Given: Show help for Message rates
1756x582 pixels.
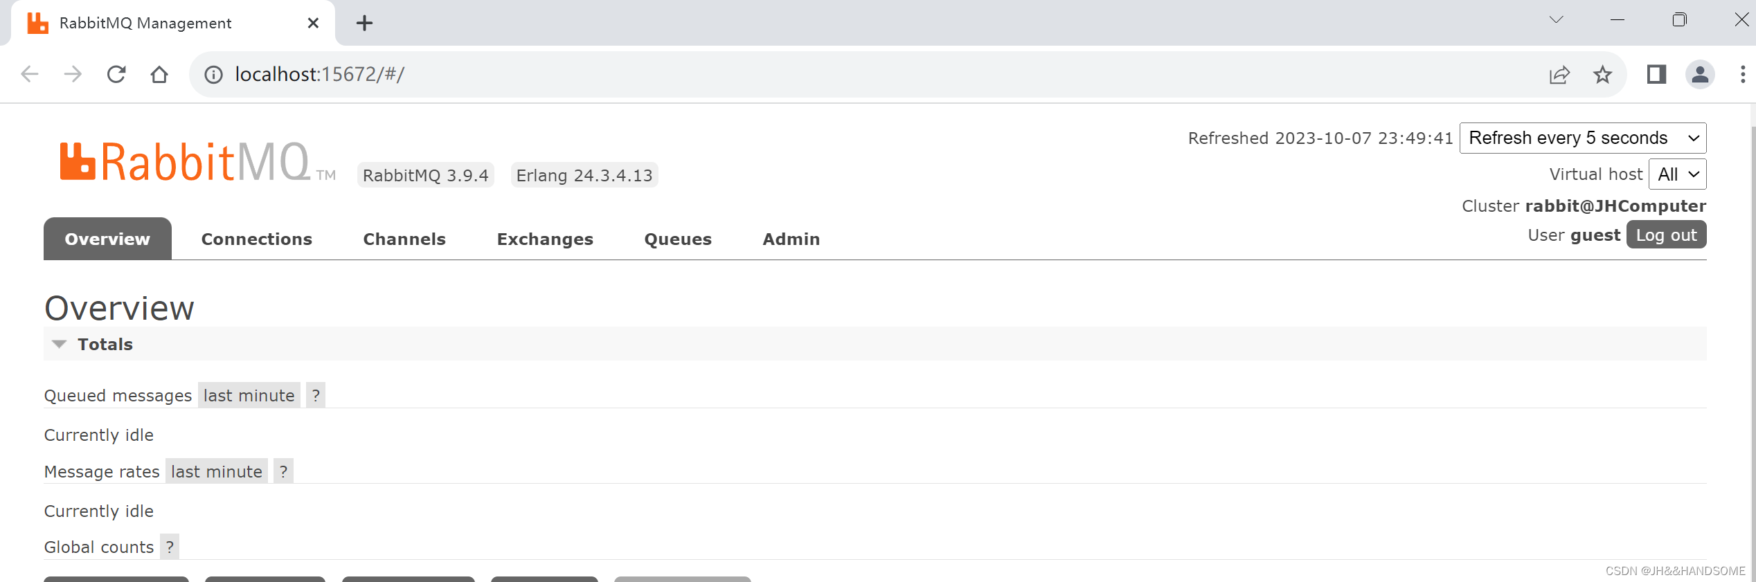Looking at the screenshot, I should coord(283,471).
